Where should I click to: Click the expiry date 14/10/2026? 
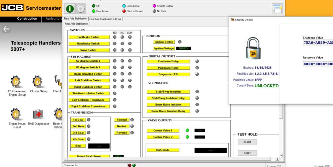coord(263,68)
